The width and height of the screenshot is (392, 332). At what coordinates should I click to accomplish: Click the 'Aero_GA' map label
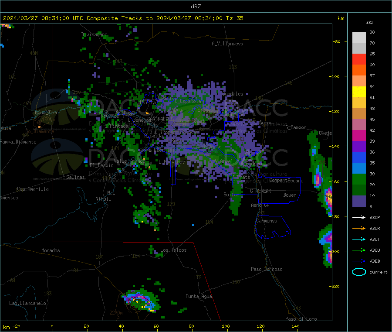(260, 205)
